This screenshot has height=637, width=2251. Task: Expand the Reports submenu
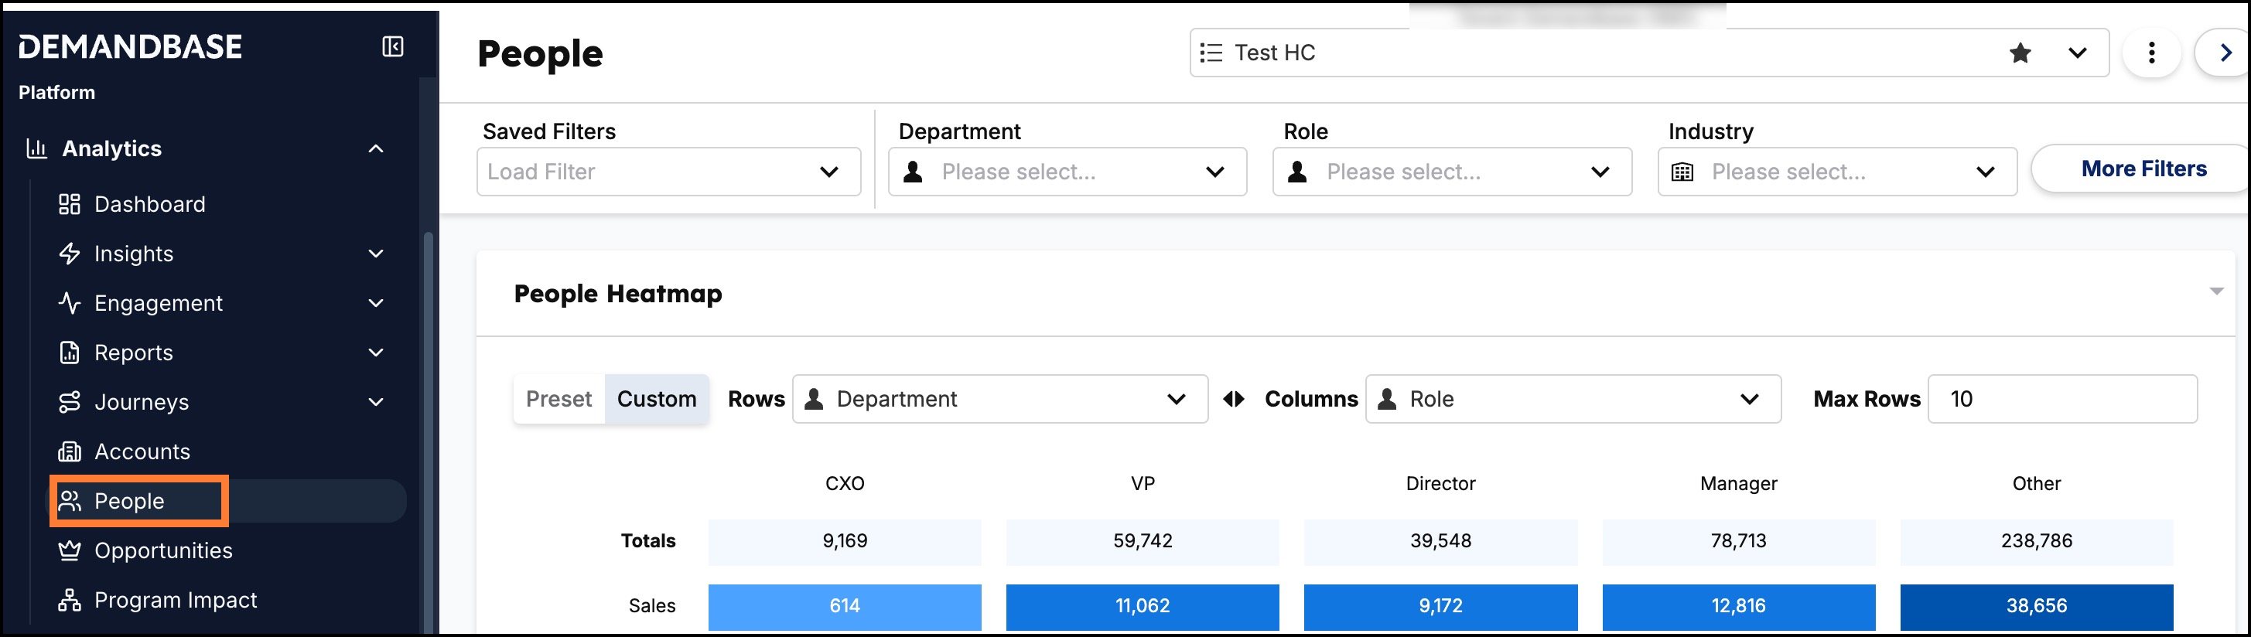(x=376, y=353)
